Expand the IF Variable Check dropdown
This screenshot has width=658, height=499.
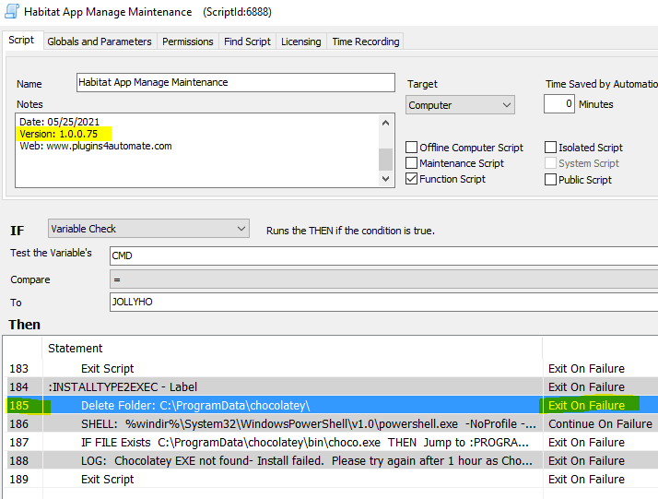tap(147, 229)
